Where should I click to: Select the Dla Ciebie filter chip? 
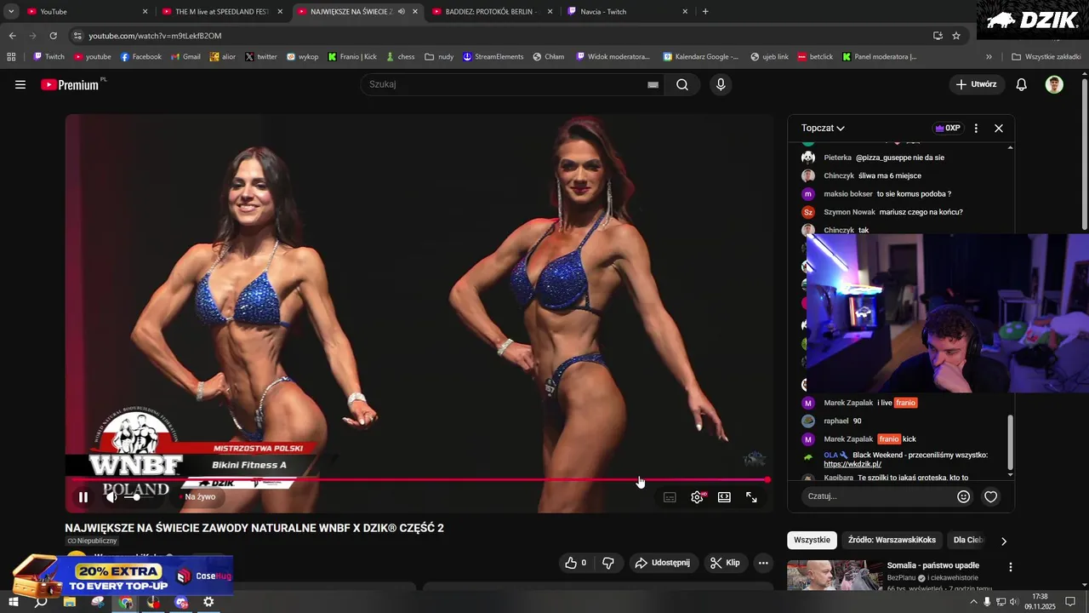(968, 540)
